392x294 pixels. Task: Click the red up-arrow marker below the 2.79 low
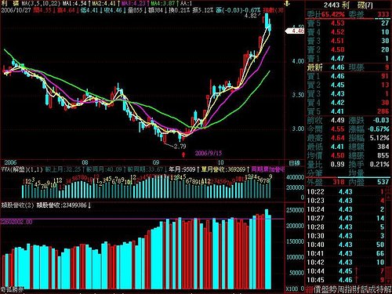tap(183, 154)
